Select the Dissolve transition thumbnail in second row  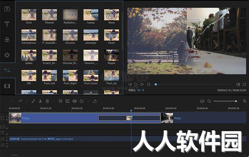pos(70,35)
